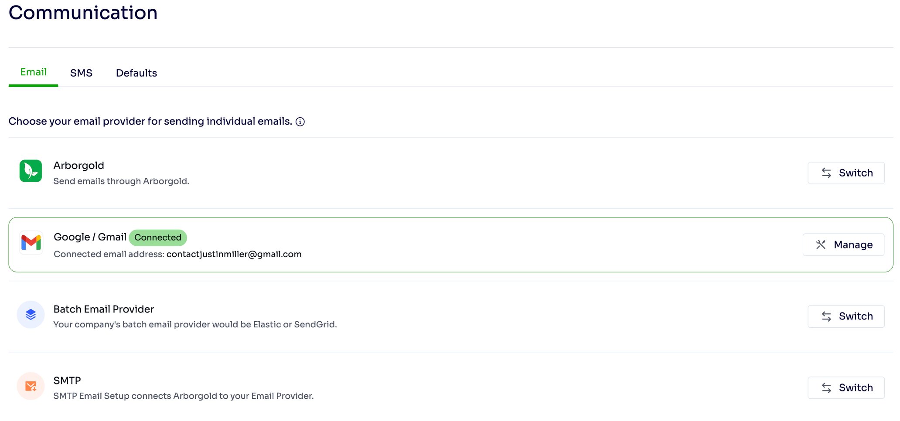Image resolution: width=900 pixels, height=421 pixels.
Task: Click the Connected status badge on Gmail
Action: (158, 238)
